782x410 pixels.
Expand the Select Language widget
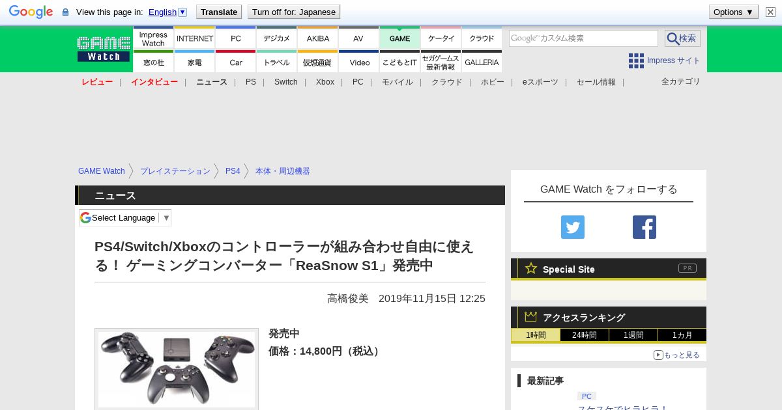coord(125,217)
